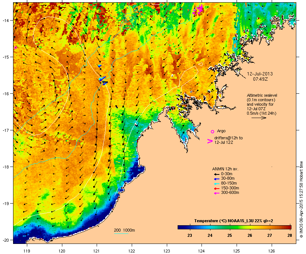This screenshot has height=254, width=306.
Task: Click the '80-150m' depth label
Action: point(229,183)
